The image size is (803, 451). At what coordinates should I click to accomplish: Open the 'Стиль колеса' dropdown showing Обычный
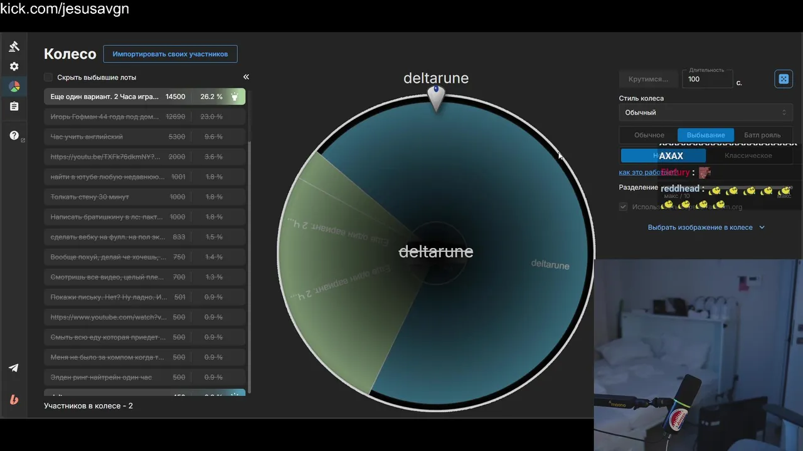(706, 112)
